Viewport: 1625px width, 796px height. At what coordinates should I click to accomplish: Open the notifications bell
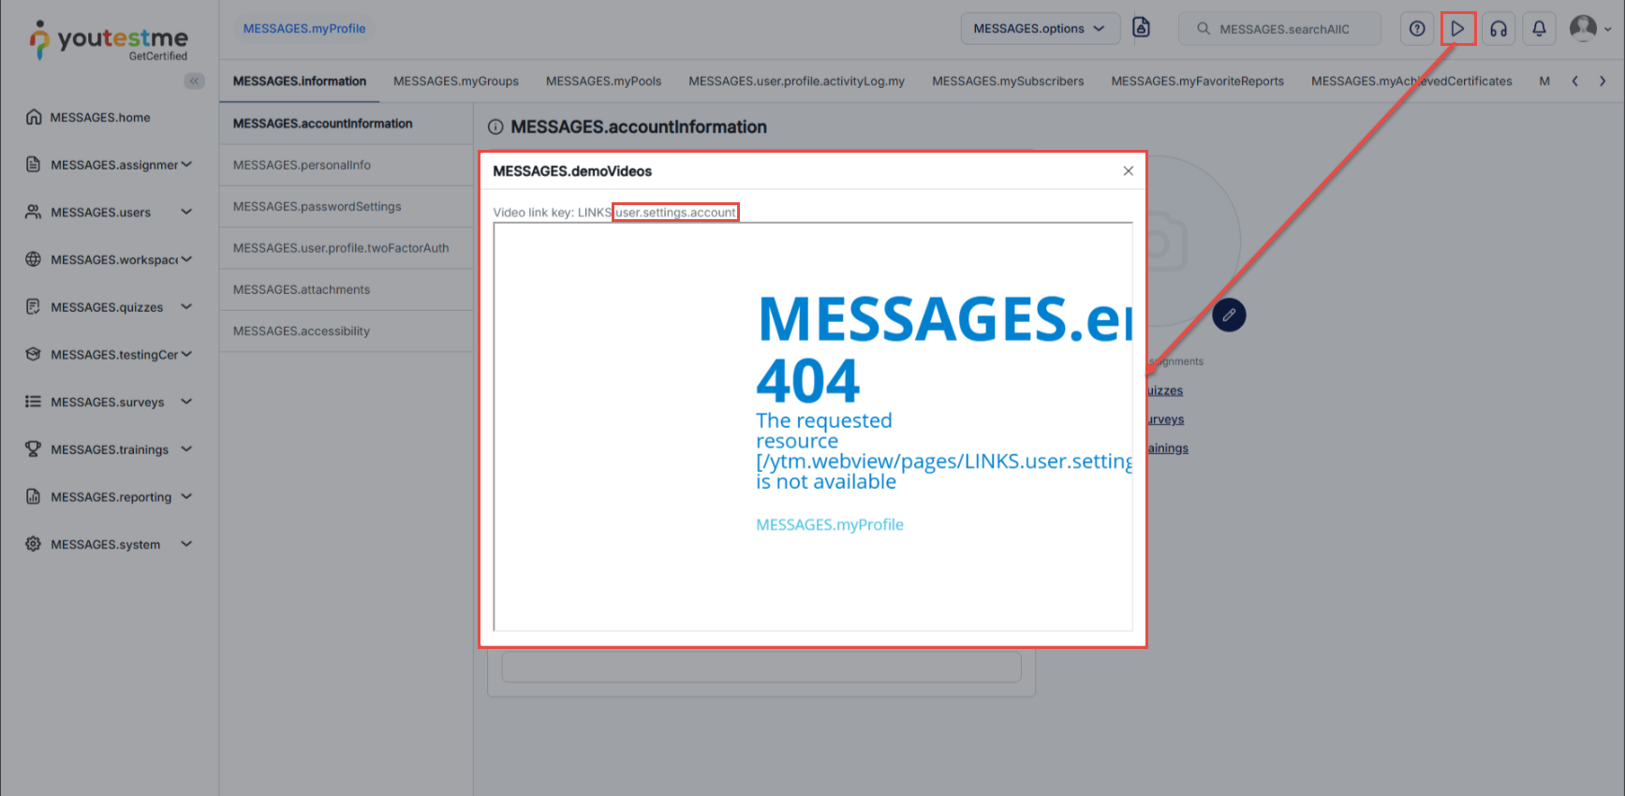1539,29
